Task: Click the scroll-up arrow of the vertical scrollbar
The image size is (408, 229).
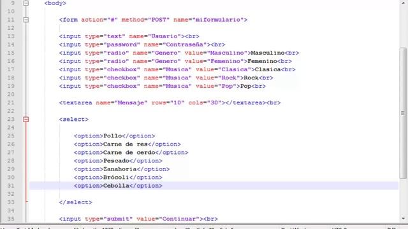Action: tap(403, 3)
